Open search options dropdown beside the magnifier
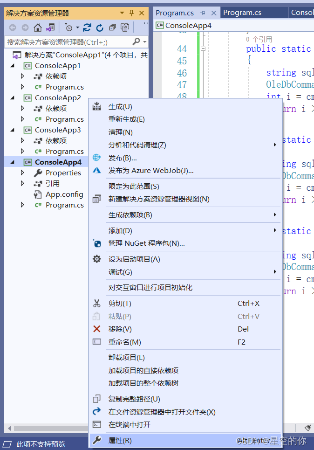The image size is (314, 450). point(144,42)
